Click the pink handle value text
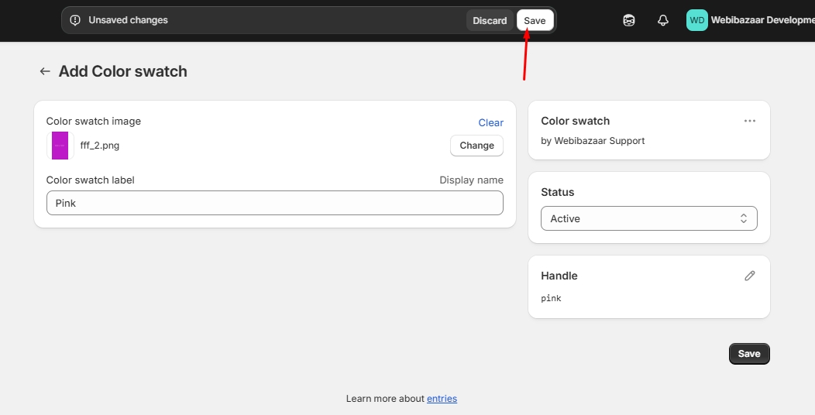The image size is (815, 415). pyautogui.click(x=551, y=298)
